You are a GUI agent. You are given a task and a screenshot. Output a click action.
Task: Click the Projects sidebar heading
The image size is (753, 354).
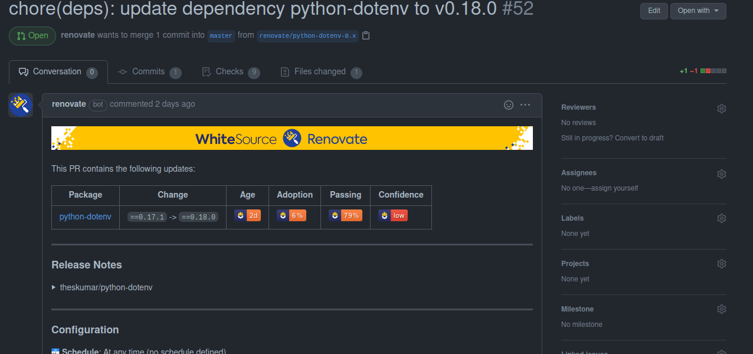click(x=575, y=264)
